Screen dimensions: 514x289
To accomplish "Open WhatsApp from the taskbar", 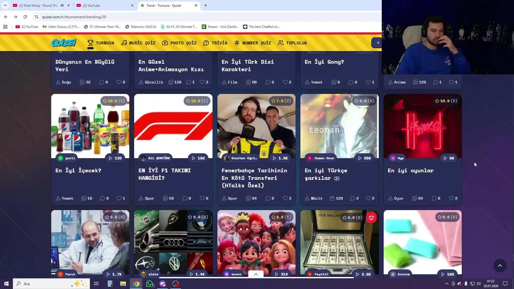I will [150, 284].
